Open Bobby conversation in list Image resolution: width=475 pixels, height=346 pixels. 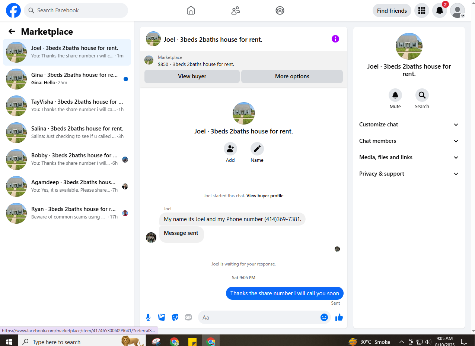click(67, 160)
